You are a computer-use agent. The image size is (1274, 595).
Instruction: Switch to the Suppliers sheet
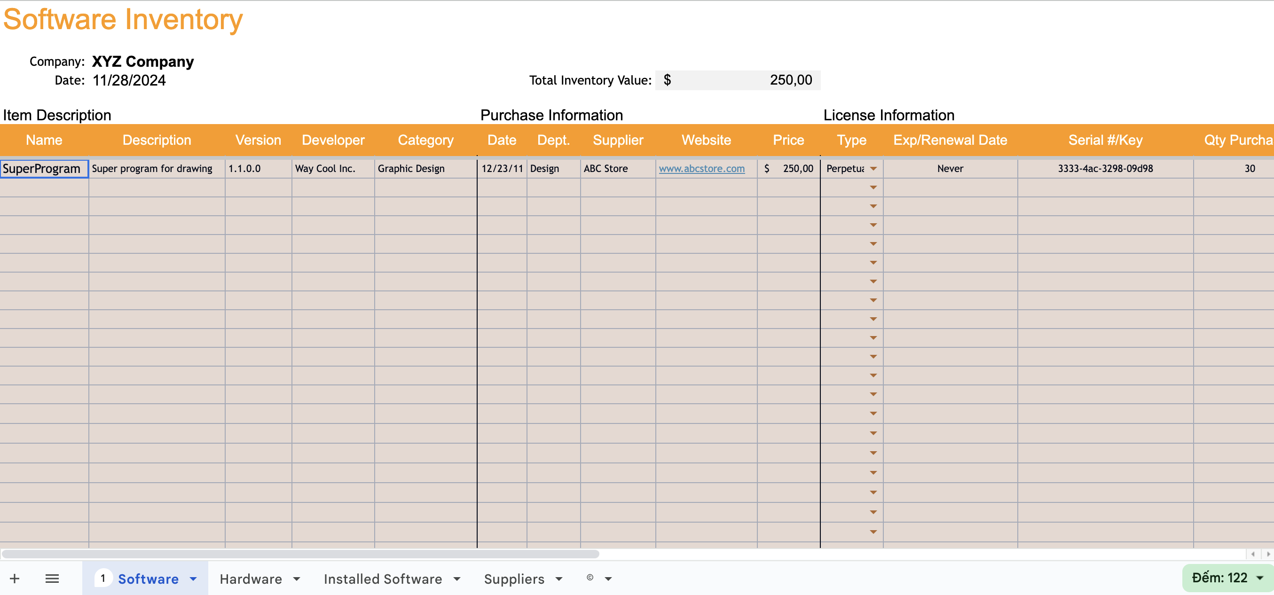pos(515,578)
